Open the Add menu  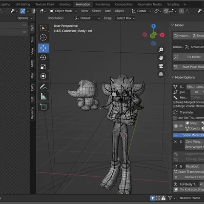(108, 11)
